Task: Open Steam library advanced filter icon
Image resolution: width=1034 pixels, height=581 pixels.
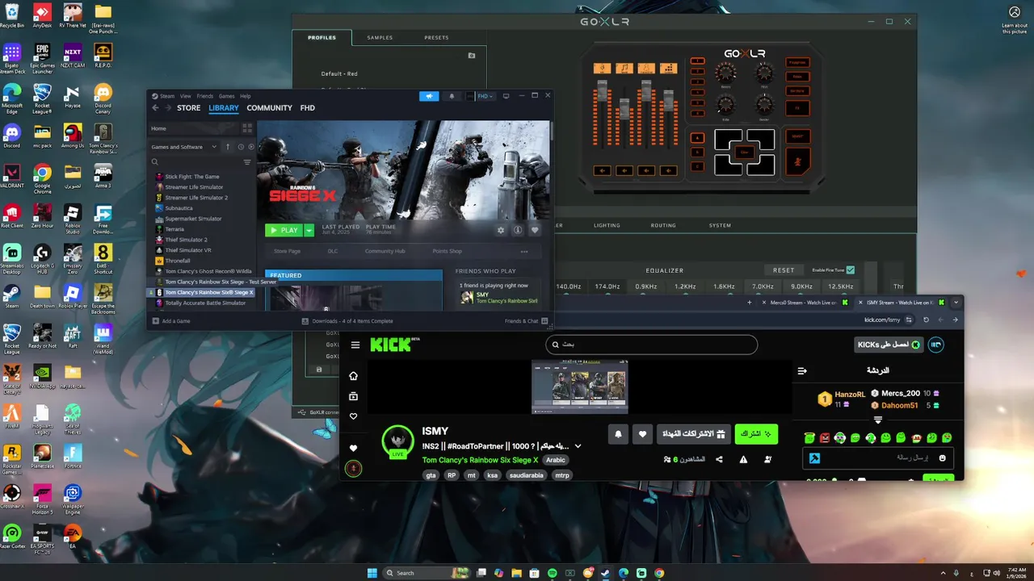Action: pyautogui.click(x=247, y=162)
